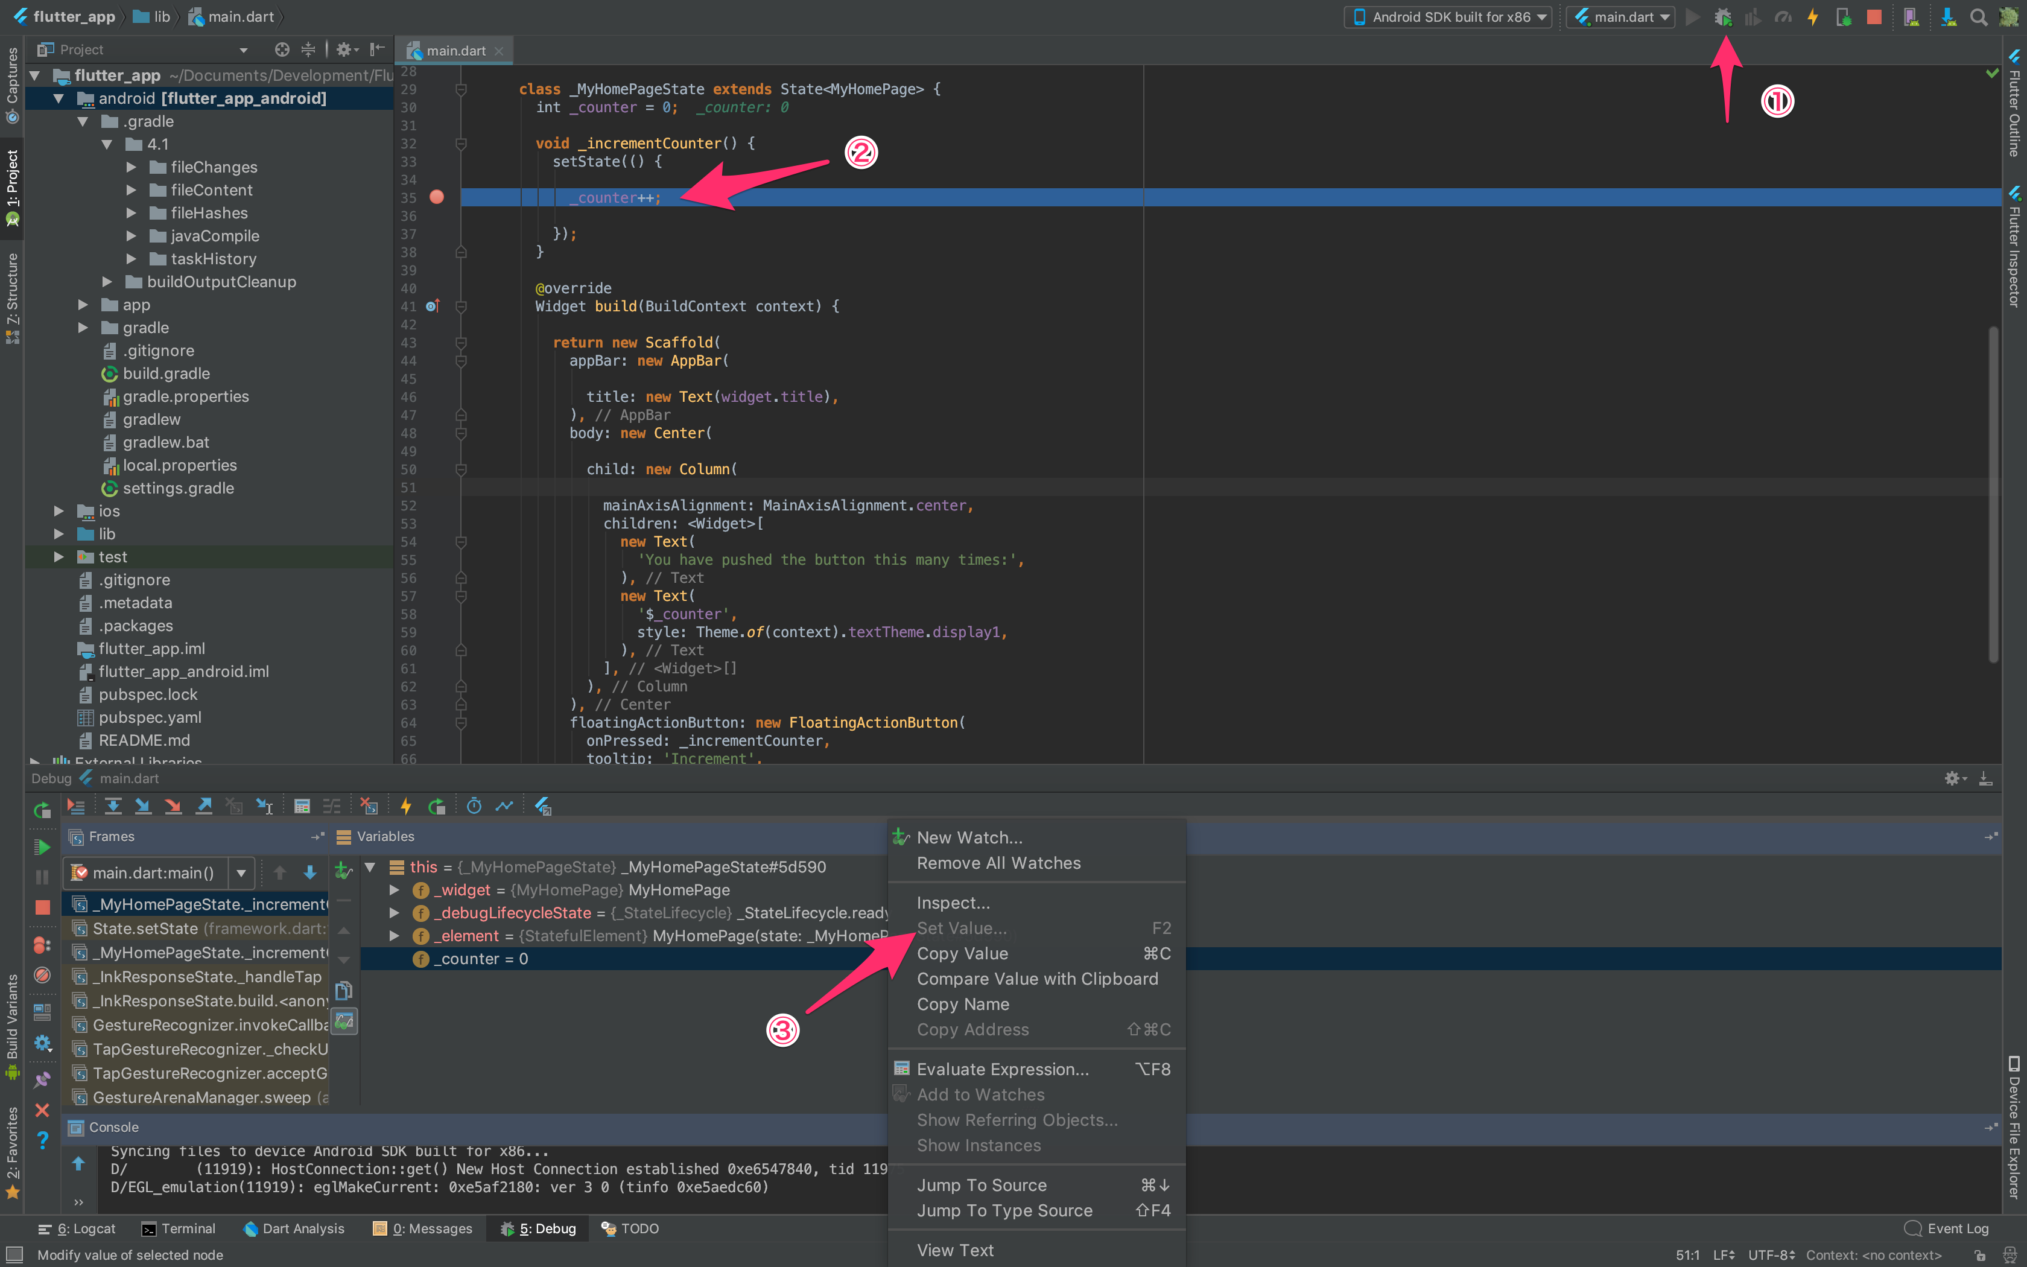Select pubspec.yaml in project tree

150,717
